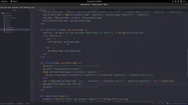Screen dimensions: 188x105
Task: Open the Help menu
Action: [33, 8]
